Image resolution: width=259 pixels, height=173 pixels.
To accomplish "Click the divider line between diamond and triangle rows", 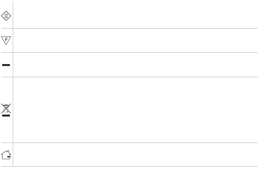I will (x=130, y=28).
